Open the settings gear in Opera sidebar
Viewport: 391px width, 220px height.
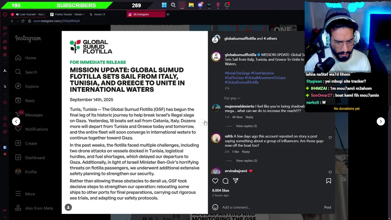pos(5,132)
